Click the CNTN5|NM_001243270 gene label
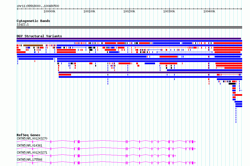The image size is (250, 166). (x=32, y=138)
